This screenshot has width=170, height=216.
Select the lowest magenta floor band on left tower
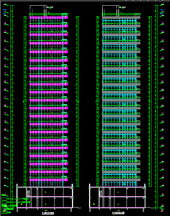click(x=49, y=180)
